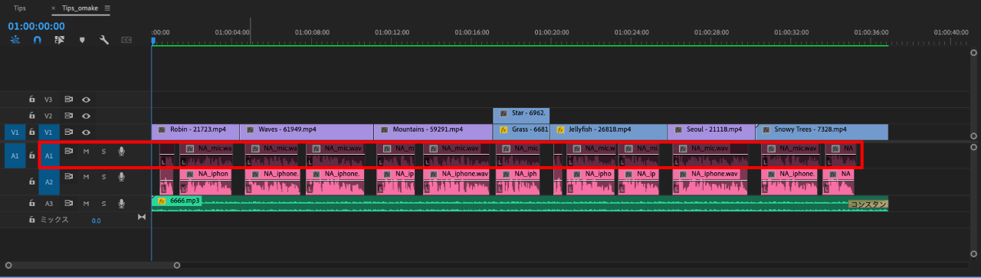This screenshot has height=278, width=981.
Task: Toggle the lock on audio track A2
Action: 32,182
